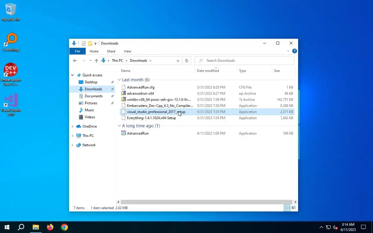
Task: Select Embarcadero_Dev-Cpp_6.3 installer file
Action: pos(207,106)
